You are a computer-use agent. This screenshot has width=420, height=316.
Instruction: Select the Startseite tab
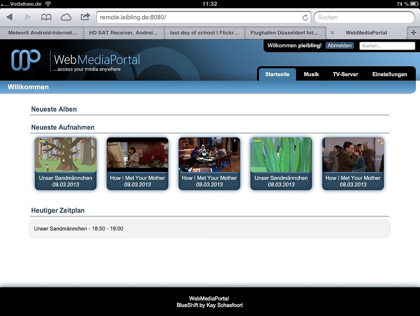pos(277,74)
